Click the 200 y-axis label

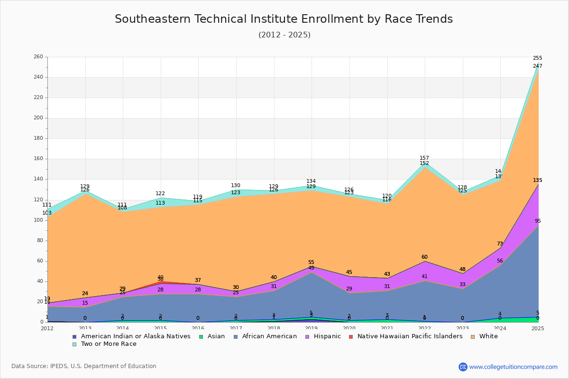pyautogui.click(x=38, y=118)
